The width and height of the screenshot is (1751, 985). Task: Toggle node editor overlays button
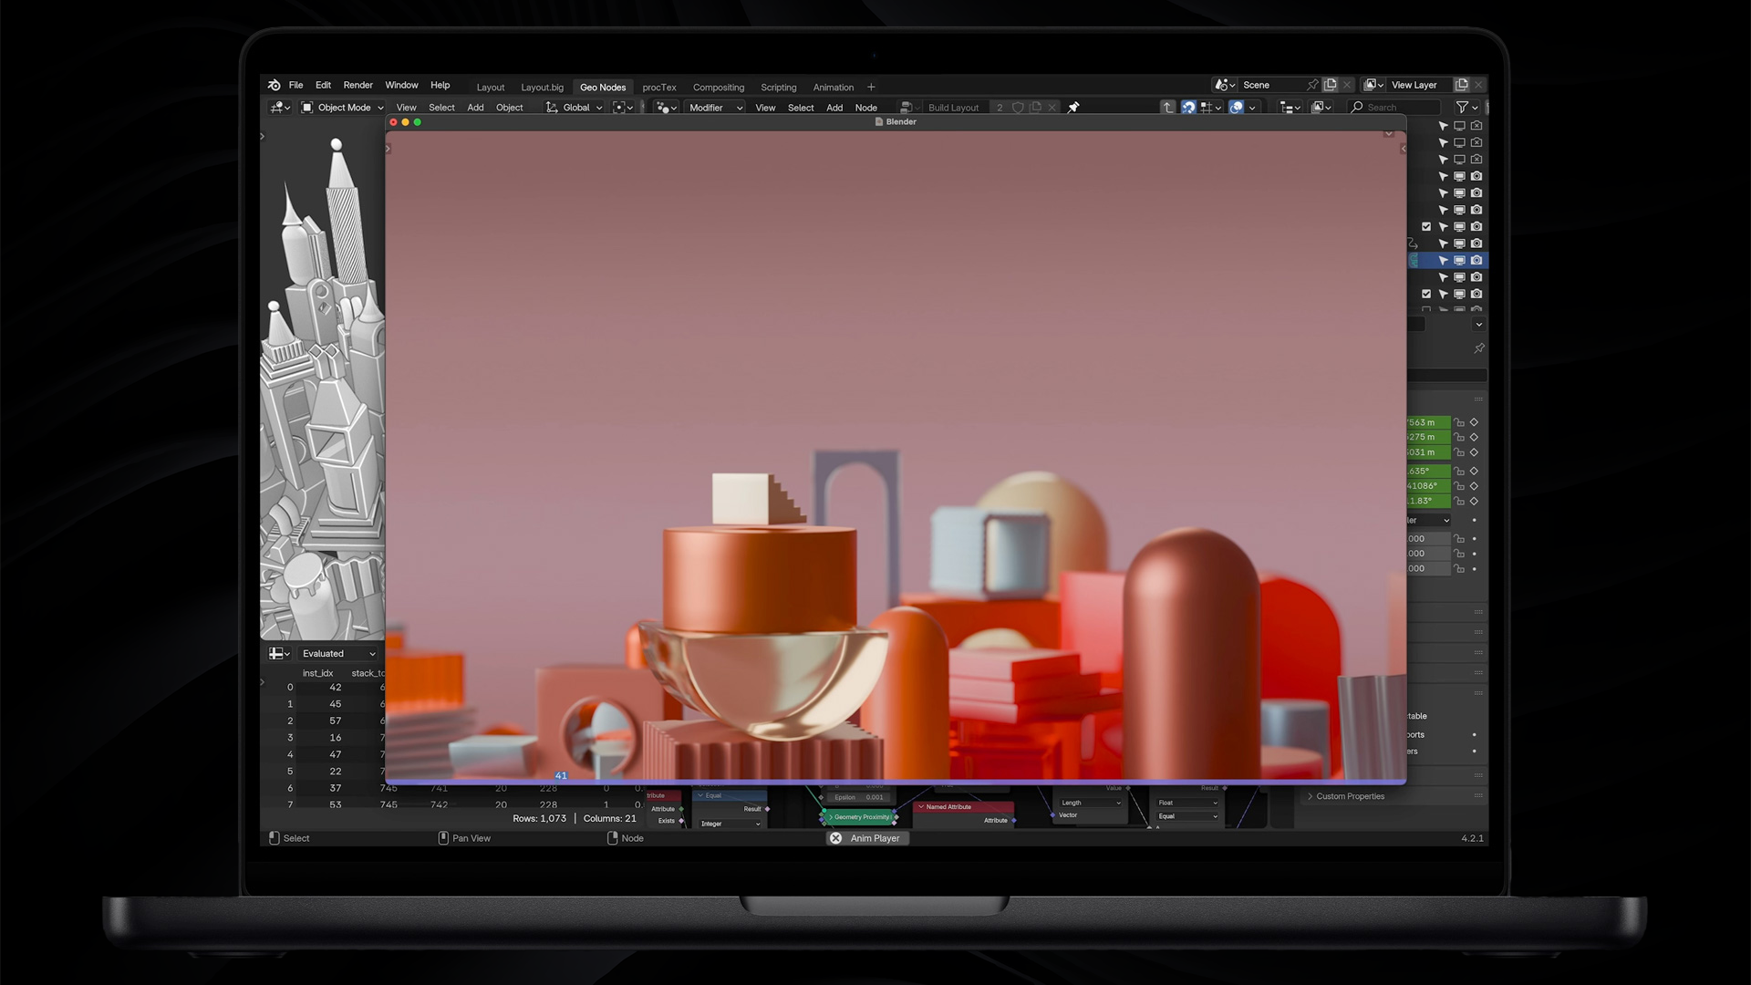click(1236, 108)
